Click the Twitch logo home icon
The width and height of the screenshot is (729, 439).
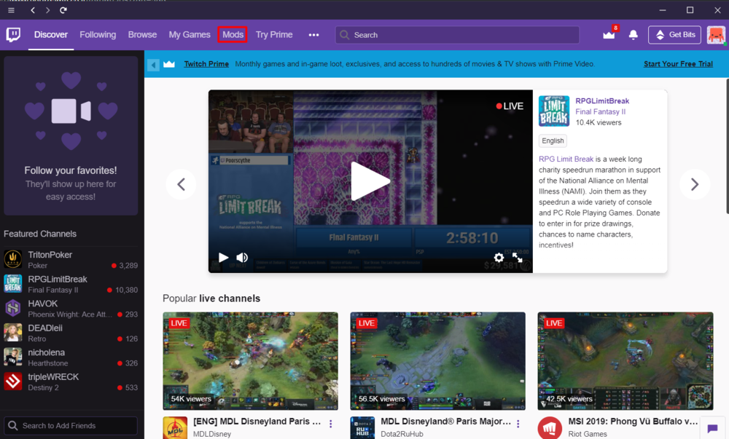point(13,35)
